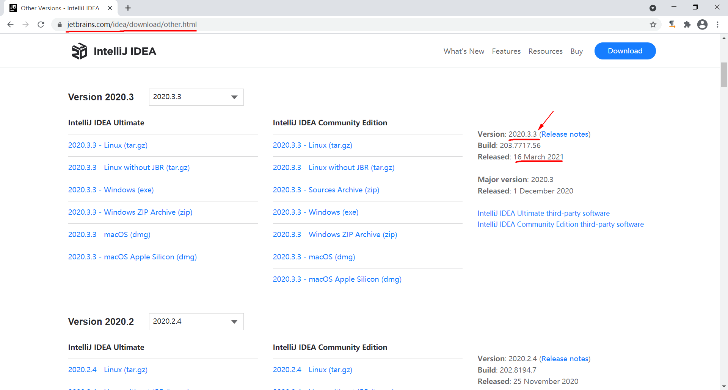Viewport: 728px width, 390px height.
Task: Click the Released 16 March 2021 text
Action: (521, 157)
